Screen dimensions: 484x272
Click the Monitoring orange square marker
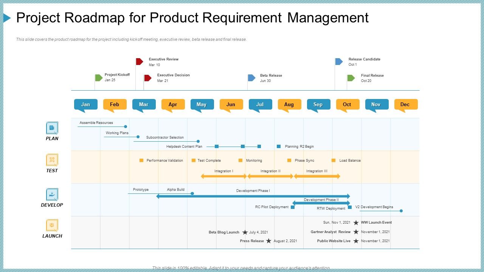240,161
